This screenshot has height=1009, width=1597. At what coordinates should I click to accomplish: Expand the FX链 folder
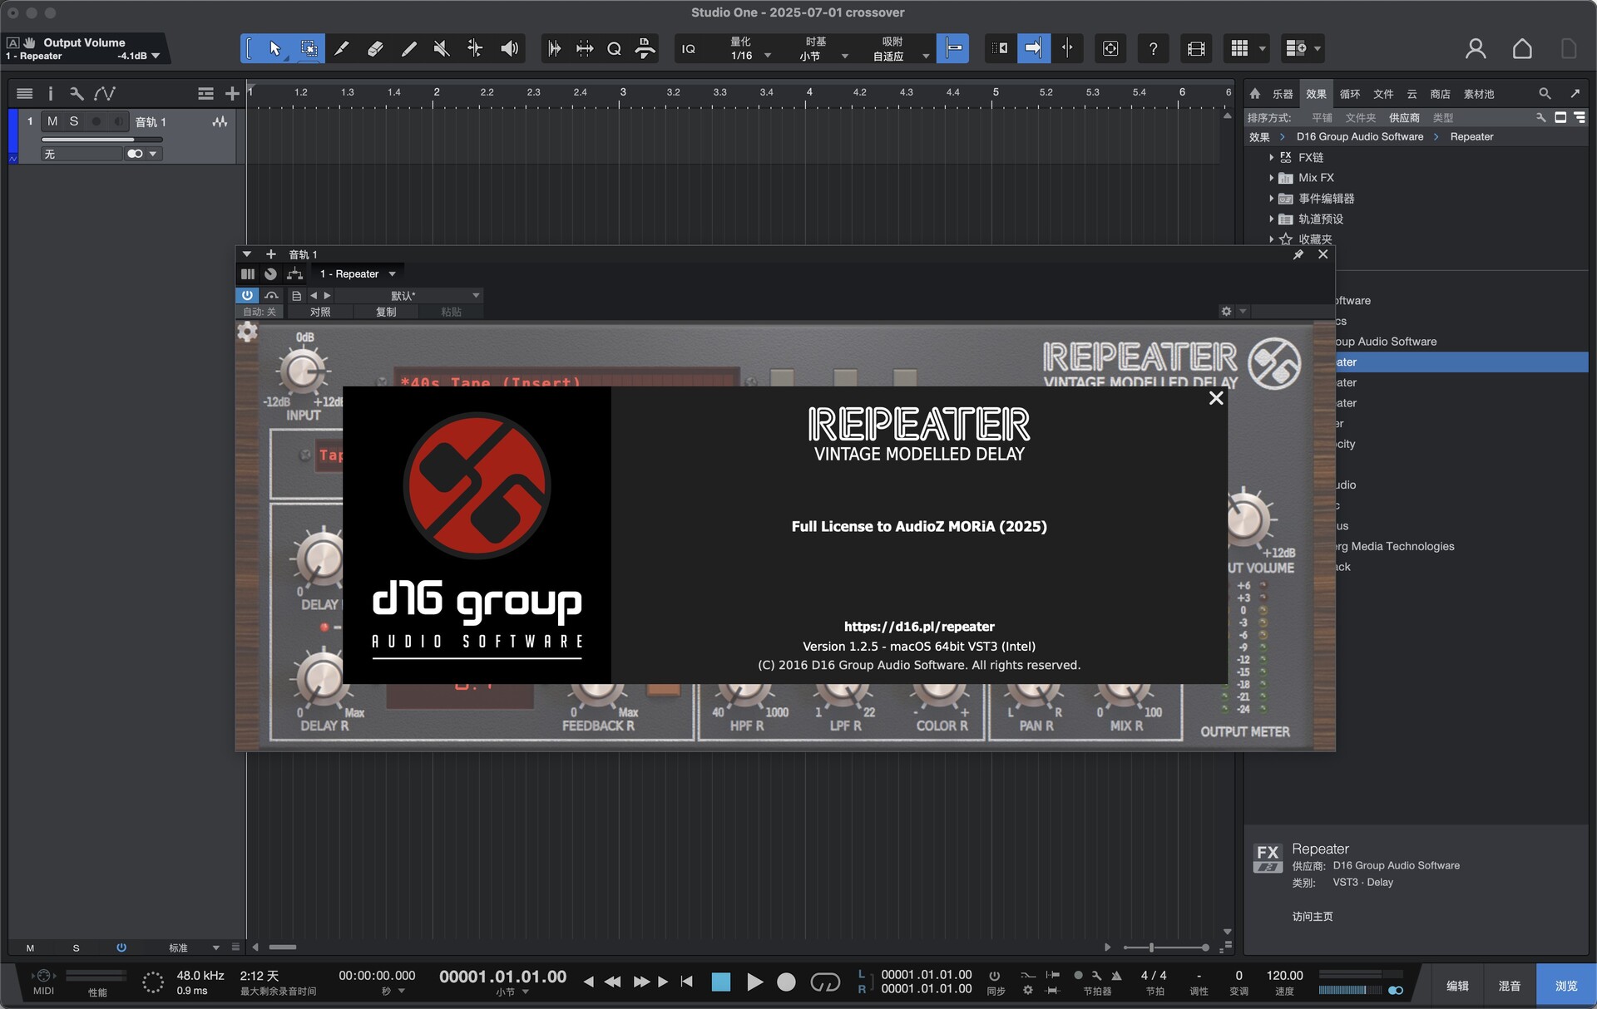[1271, 157]
